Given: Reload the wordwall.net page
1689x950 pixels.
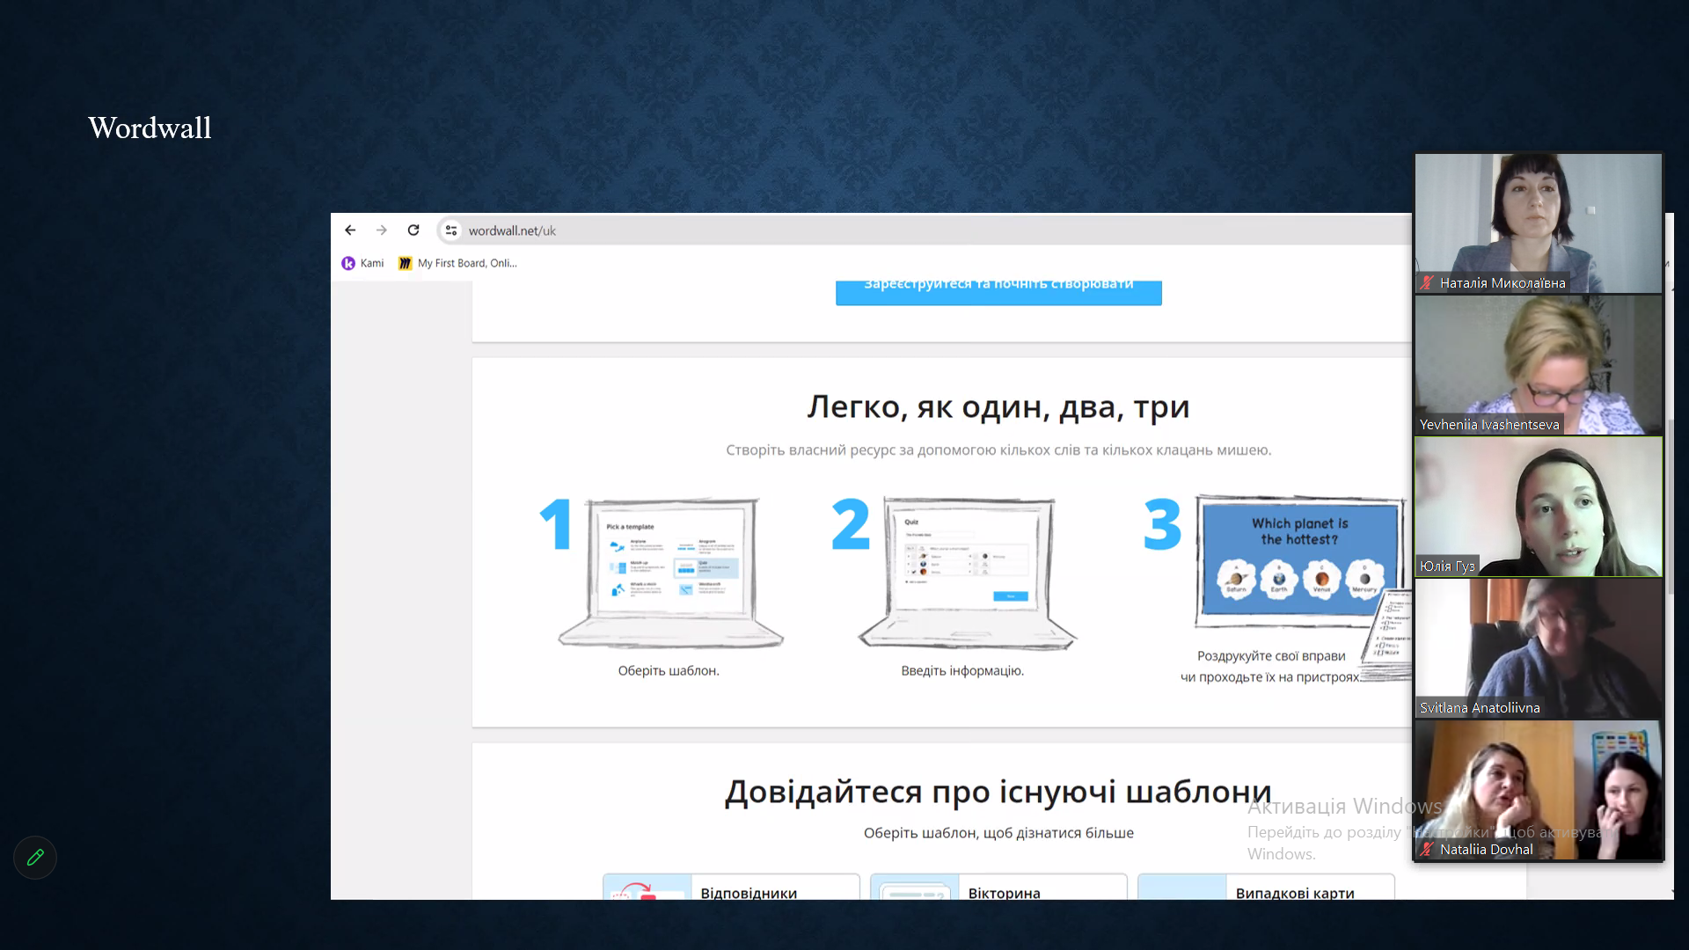Looking at the screenshot, I should point(413,230).
